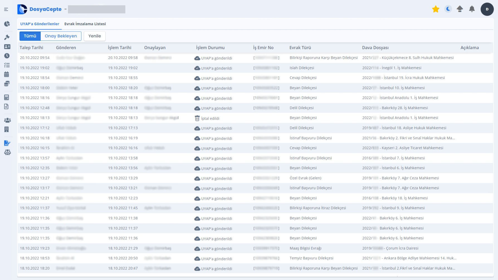The height and width of the screenshot is (280, 498).
Task: Open the checklist tasks icon
Action: [x=7, y=65]
